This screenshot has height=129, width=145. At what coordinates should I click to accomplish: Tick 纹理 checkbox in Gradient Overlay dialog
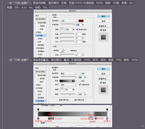pos(39,82)
